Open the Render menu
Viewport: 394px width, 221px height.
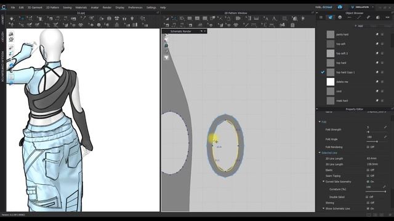tap(107, 7)
